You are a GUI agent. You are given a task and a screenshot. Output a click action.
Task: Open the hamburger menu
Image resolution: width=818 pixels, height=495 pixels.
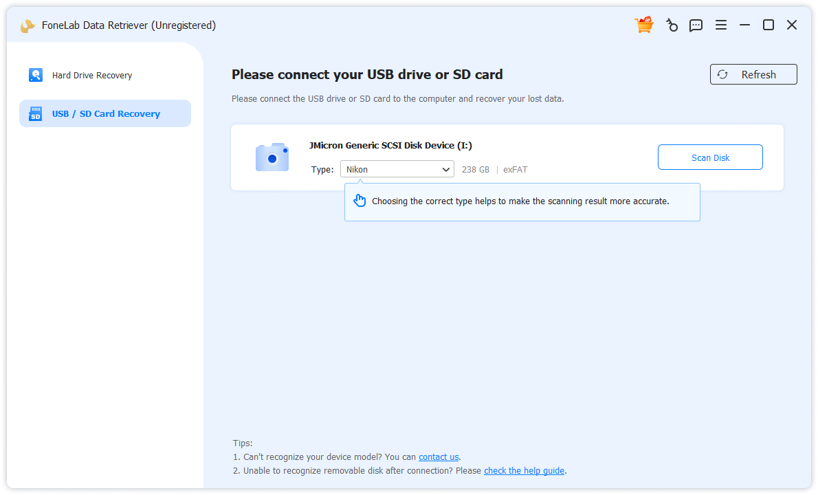tap(721, 25)
